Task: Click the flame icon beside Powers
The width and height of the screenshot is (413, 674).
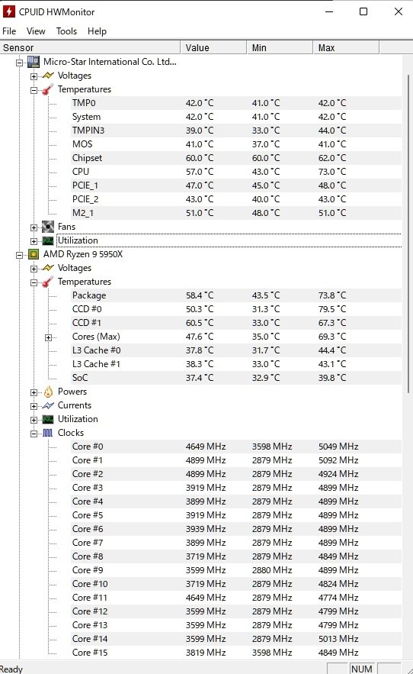Action: click(48, 392)
